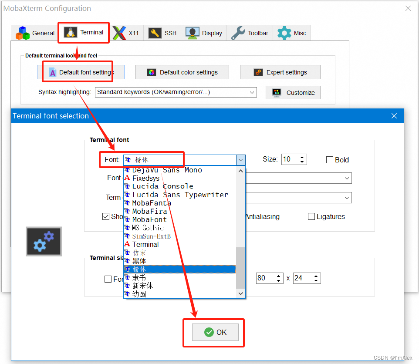Select 隶书 font entry
The width and height of the screenshot is (419, 364).
(x=180, y=277)
